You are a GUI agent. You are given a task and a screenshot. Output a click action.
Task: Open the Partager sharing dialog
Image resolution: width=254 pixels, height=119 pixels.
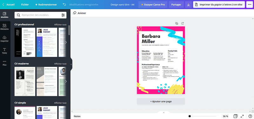176,4
